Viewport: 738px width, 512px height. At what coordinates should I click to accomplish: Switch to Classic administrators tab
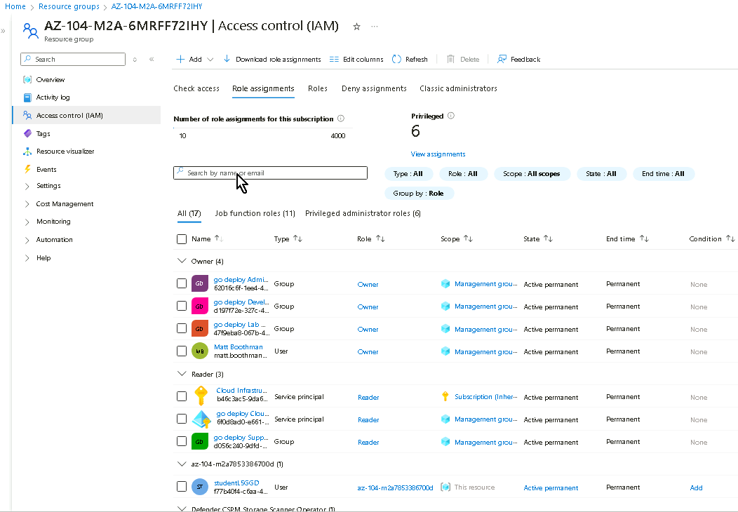pyautogui.click(x=458, y=88)
